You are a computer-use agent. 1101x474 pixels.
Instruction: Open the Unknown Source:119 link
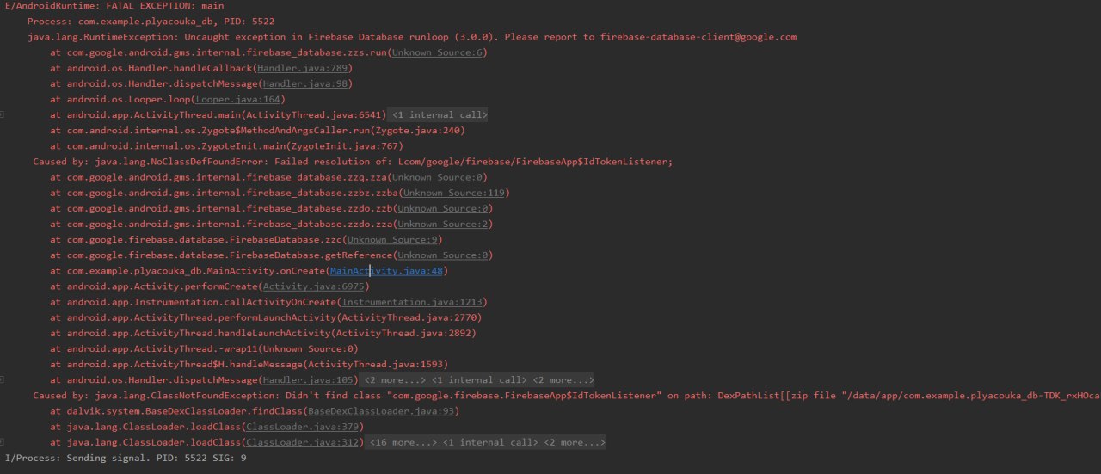point(453,193)
